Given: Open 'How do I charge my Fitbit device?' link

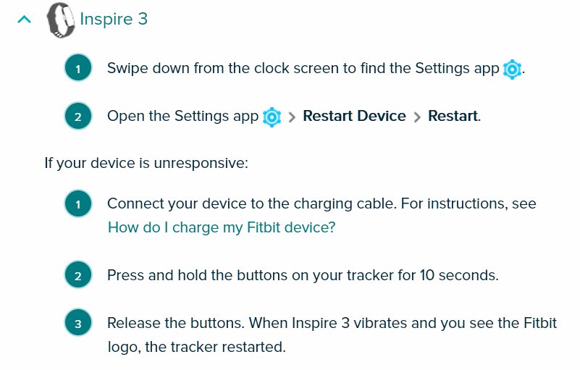Looking at the screenshot, I should click(x=222, y=227).
